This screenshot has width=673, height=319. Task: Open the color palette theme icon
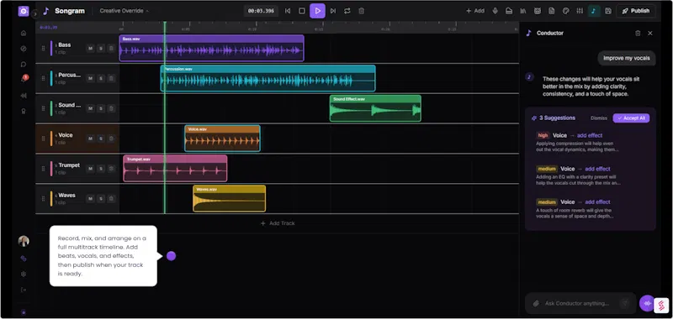[x=565, y=11]
